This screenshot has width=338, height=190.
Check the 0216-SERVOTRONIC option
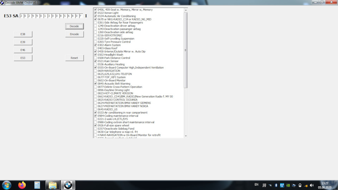(x=95, y=35)
